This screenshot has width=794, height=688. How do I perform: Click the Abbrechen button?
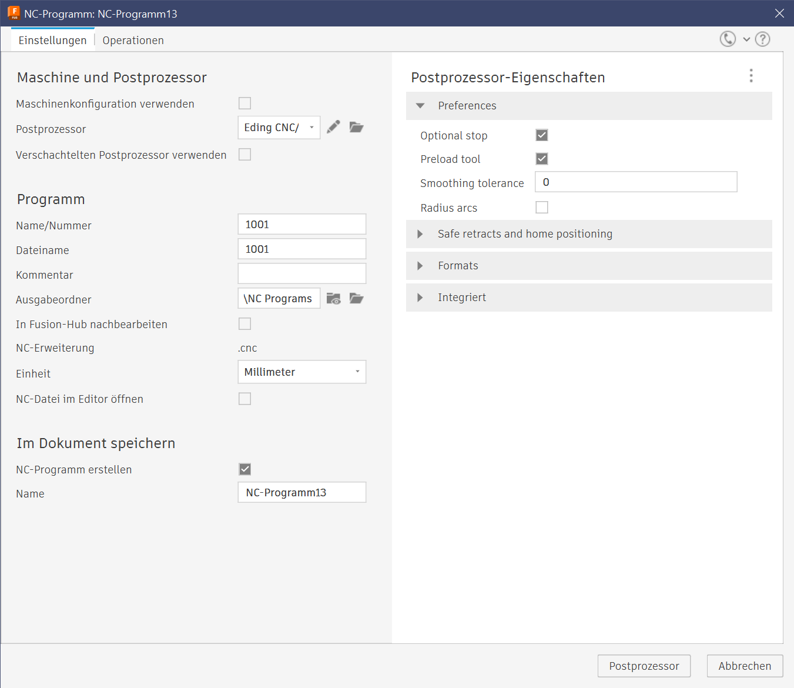pyautogui.click(x=745, y=666)
